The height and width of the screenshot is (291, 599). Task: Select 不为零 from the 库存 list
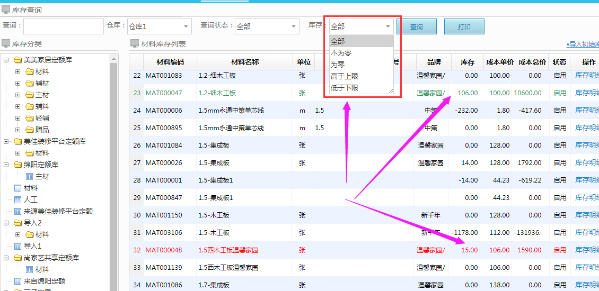tap(341, 53)
